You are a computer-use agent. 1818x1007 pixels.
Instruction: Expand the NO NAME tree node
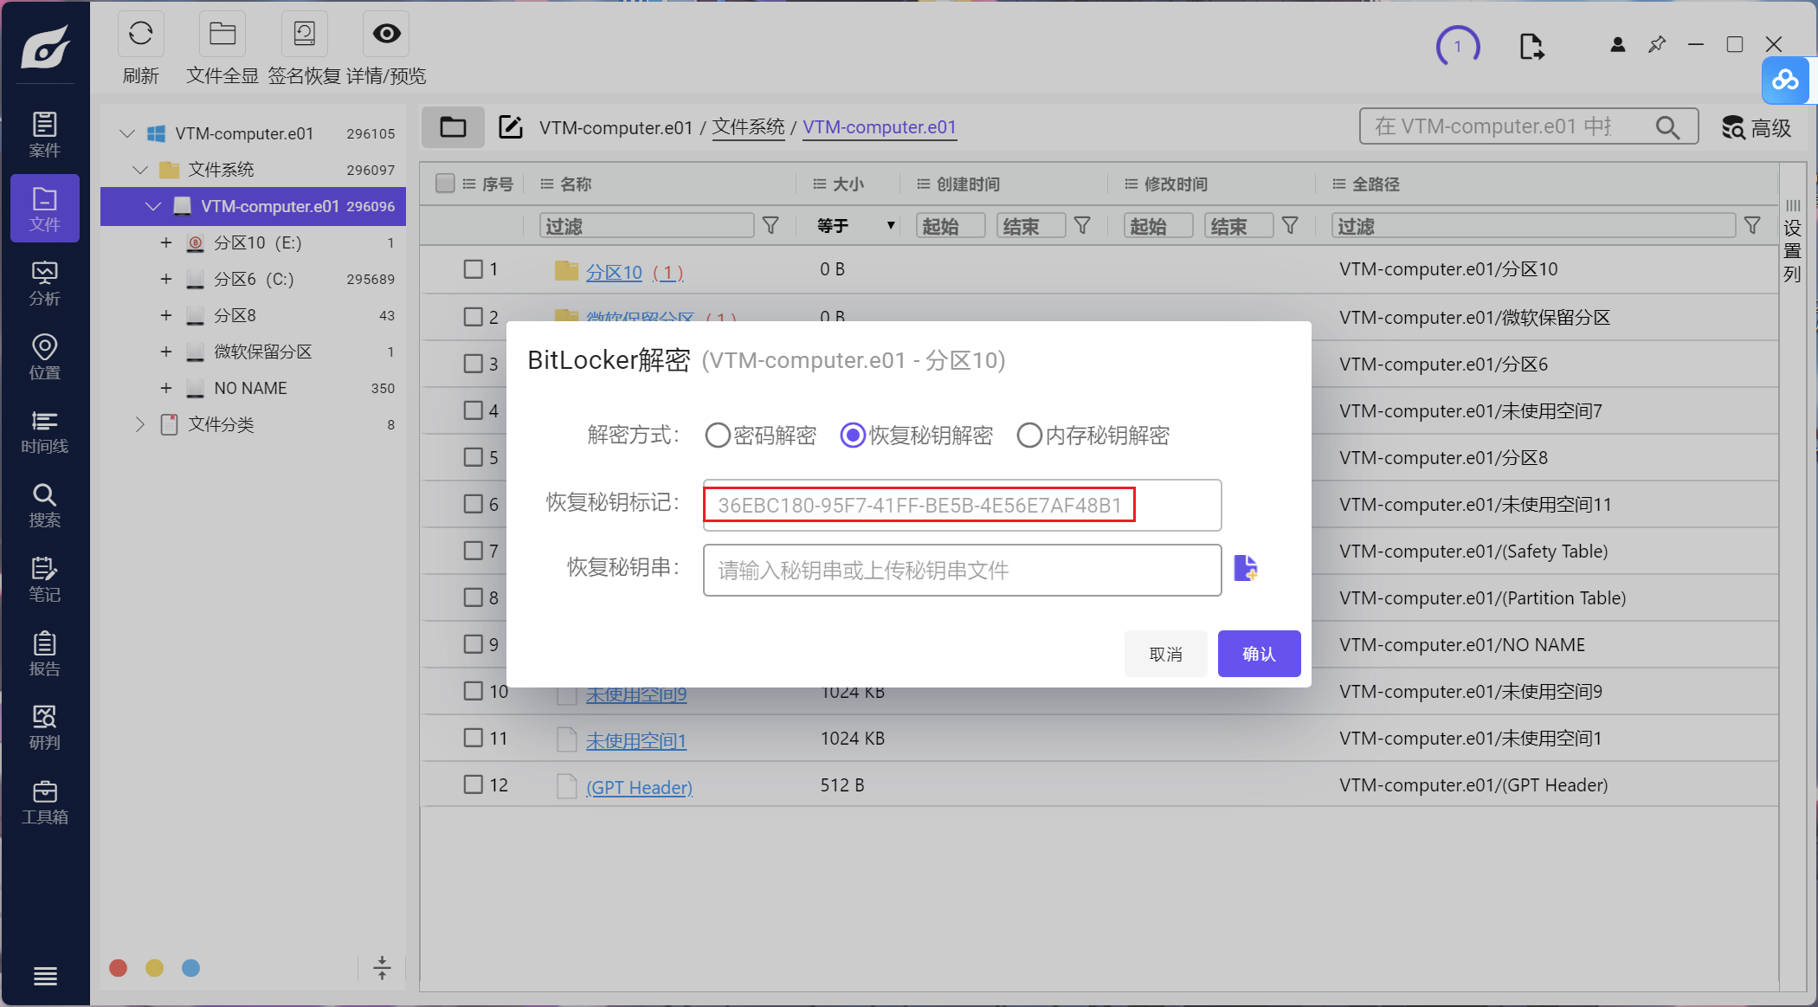(x=165, y=388)
